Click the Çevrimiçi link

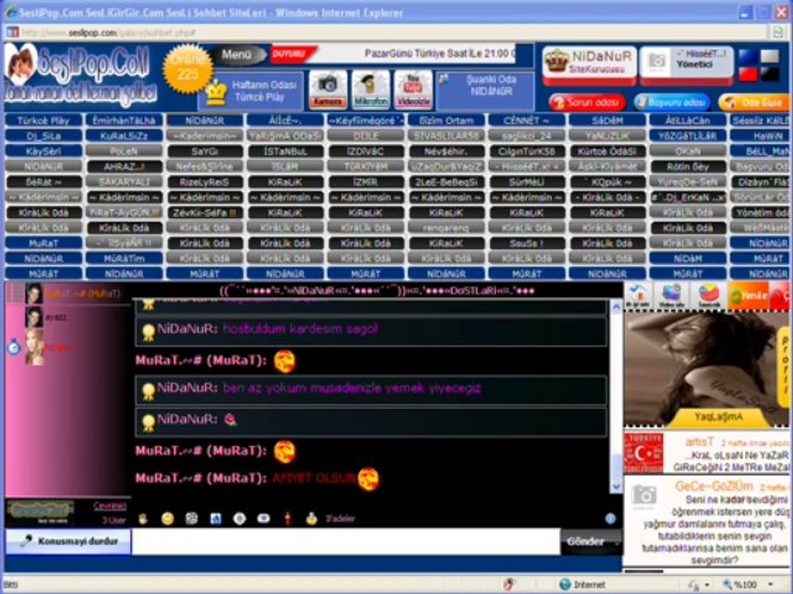tap(109, 506)
